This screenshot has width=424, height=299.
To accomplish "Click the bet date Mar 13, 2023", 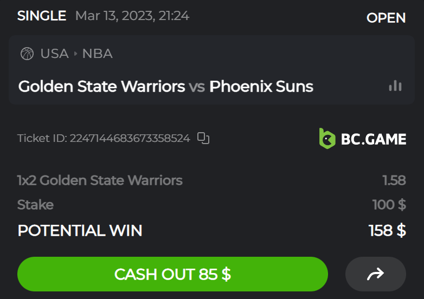I will point(115,16).
